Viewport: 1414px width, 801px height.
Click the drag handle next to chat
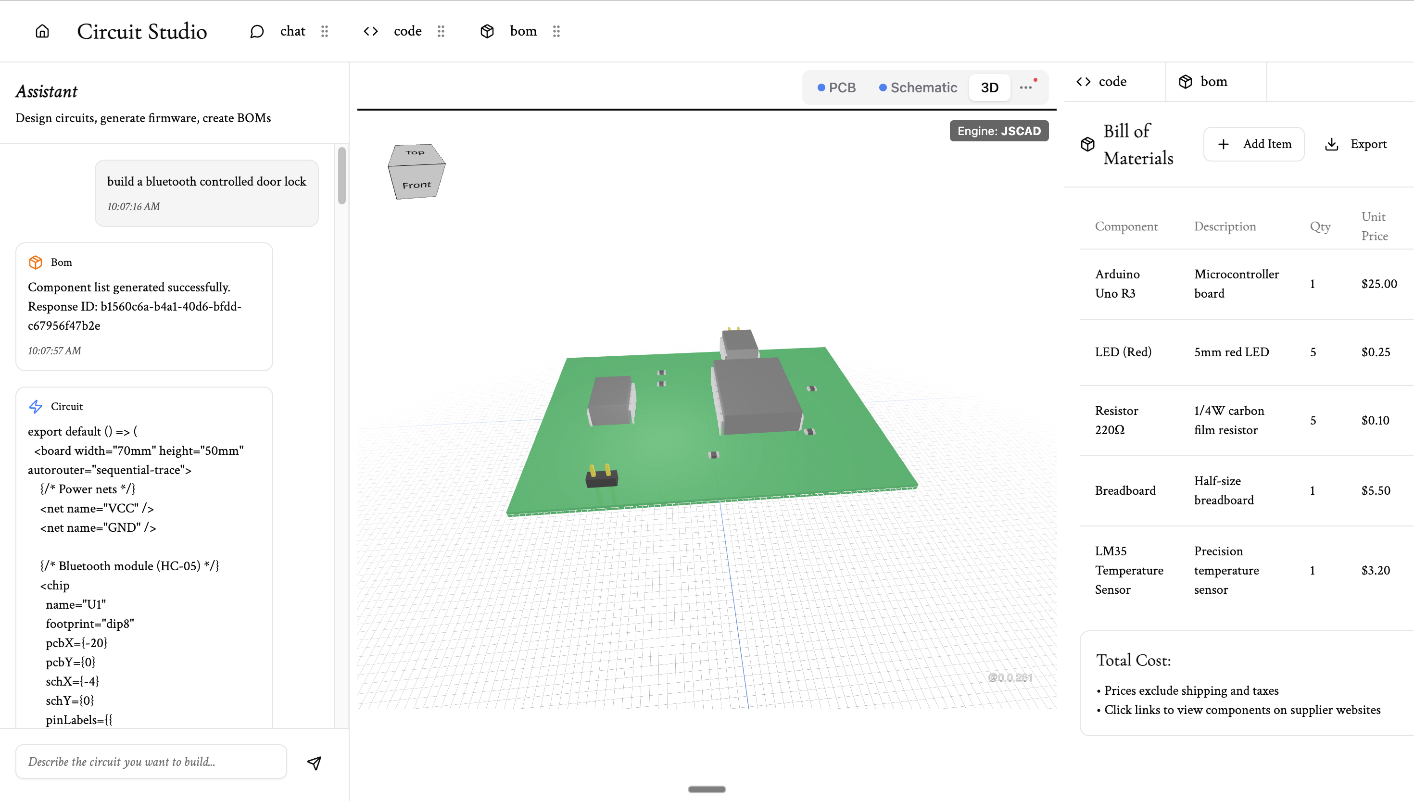[325, 31]
